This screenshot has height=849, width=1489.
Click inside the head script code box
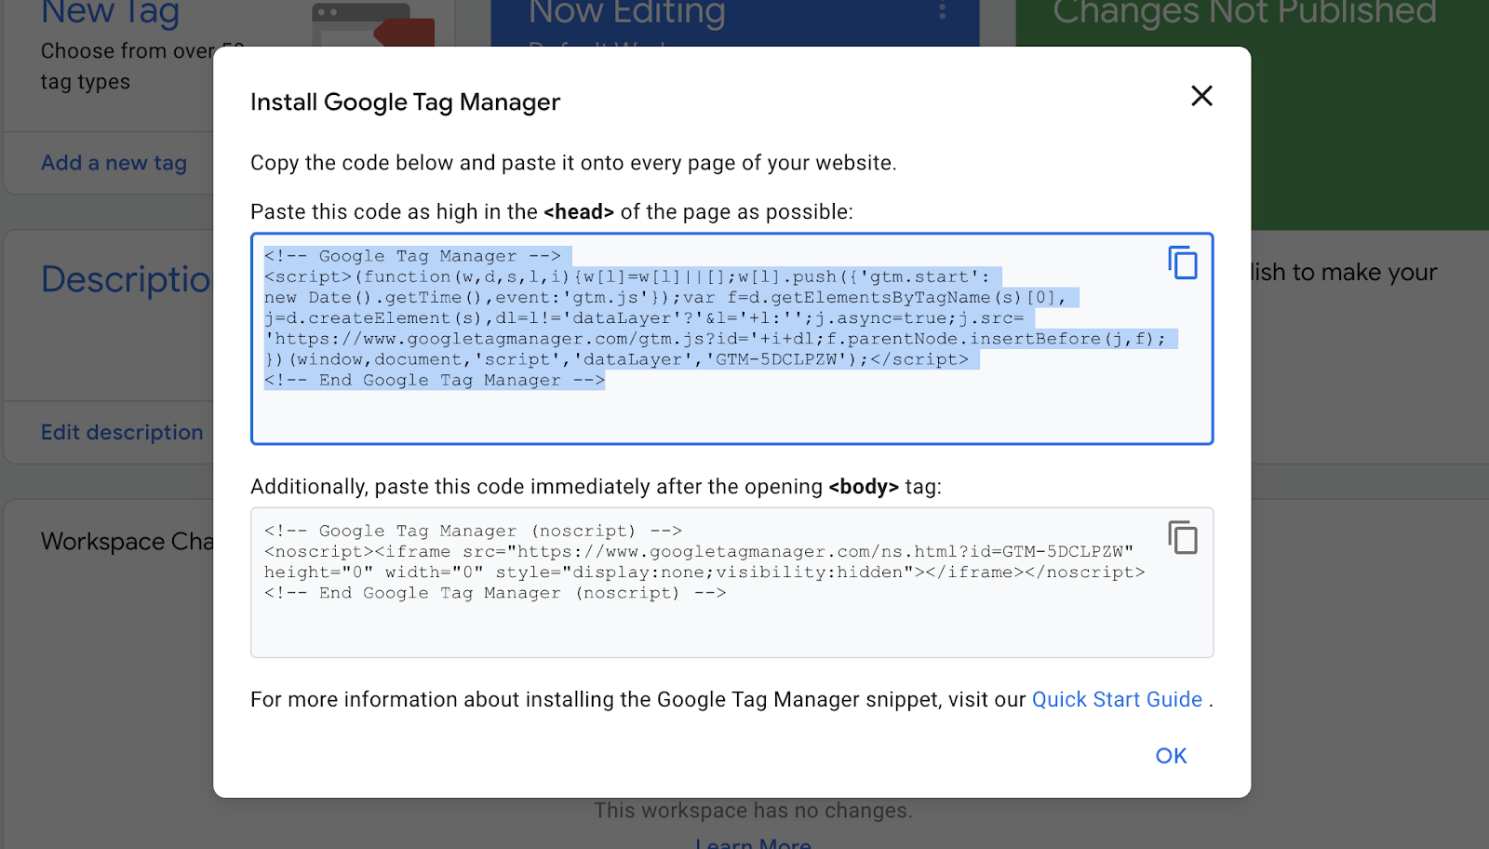coord(731,338)
